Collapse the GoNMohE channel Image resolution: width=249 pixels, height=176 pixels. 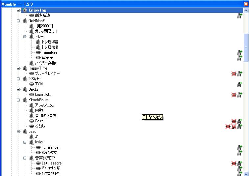coord(18,21)
